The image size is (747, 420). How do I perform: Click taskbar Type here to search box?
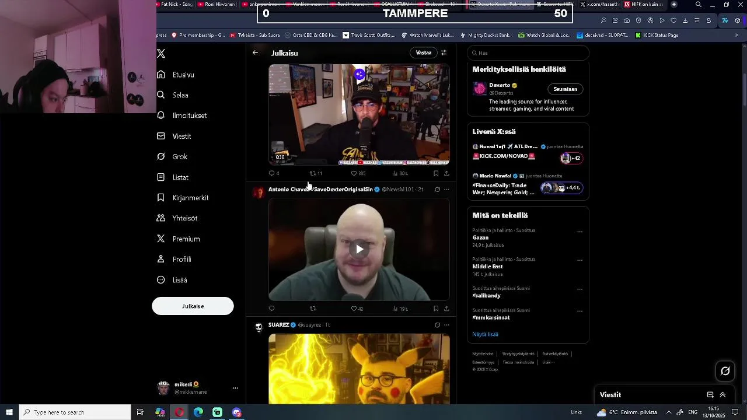(75, 412)
